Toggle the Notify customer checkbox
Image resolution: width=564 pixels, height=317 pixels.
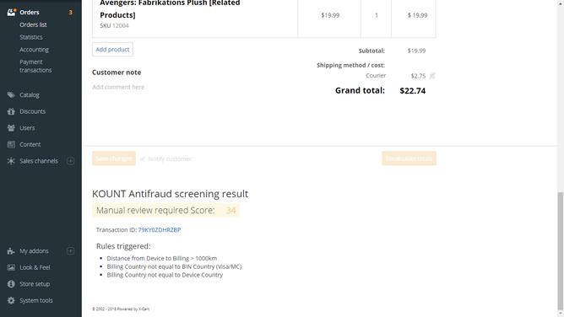[143, 158]
